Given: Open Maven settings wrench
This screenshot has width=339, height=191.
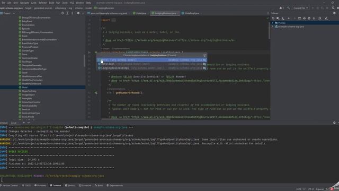Looking at the screenshot, I should [326, 19].
